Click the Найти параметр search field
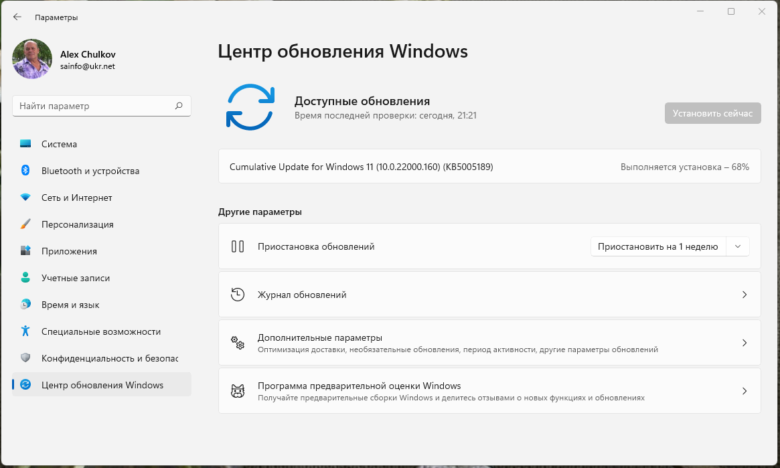This screenshot has height=468, width=780. point(102,105)
